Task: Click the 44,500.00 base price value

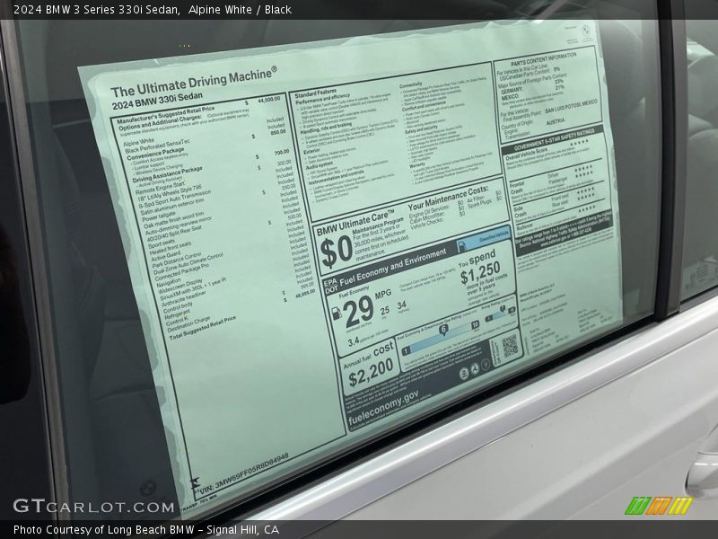Action: point(268,100)
